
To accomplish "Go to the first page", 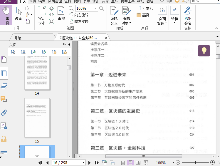I will pos(41,163).
